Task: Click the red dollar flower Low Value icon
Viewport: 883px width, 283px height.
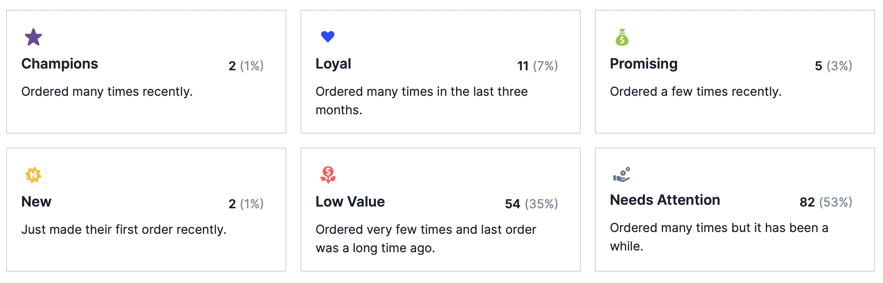Action: 327,176
